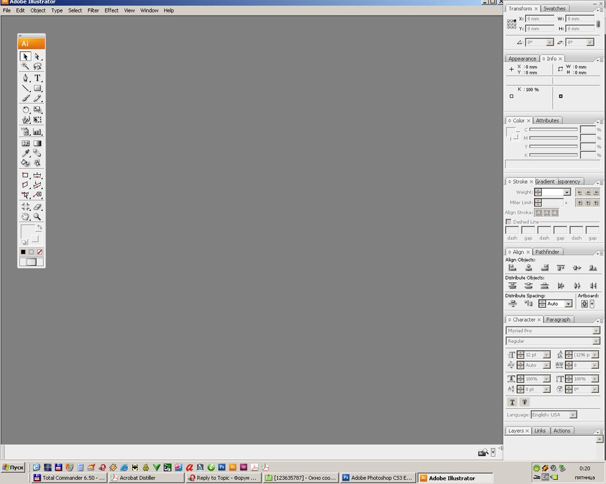Screen dimensions: 606x484
Task: Select the Rectangle tool
Action: click(37, 89)
